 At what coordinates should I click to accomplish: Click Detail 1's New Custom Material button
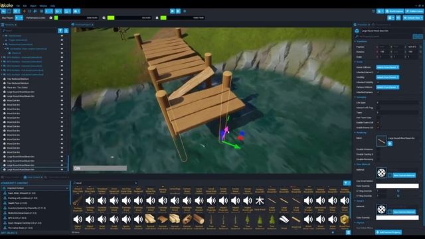coord(404,212)
